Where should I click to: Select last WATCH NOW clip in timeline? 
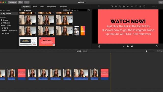(105, 74)
